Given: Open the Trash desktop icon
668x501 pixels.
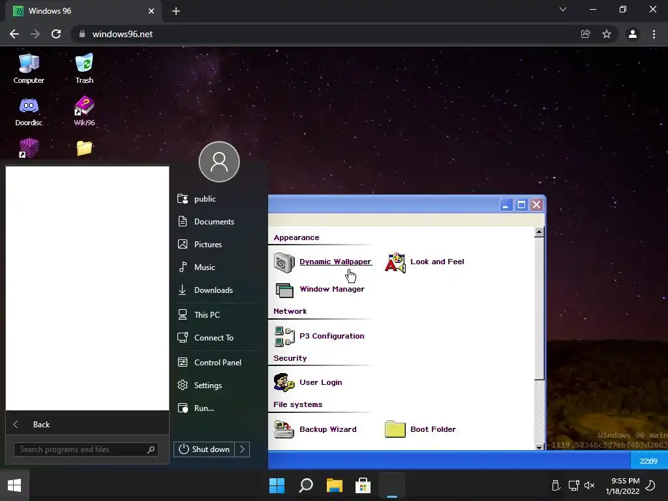Looking at the screenshot, I should (x=84, y=68).
